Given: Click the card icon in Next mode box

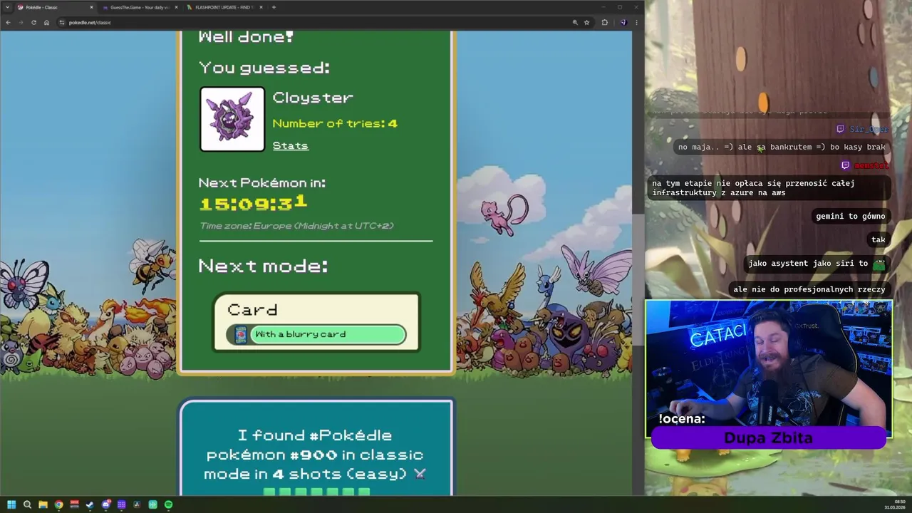Looking at the screenshot, I should (x=241, y=334).
